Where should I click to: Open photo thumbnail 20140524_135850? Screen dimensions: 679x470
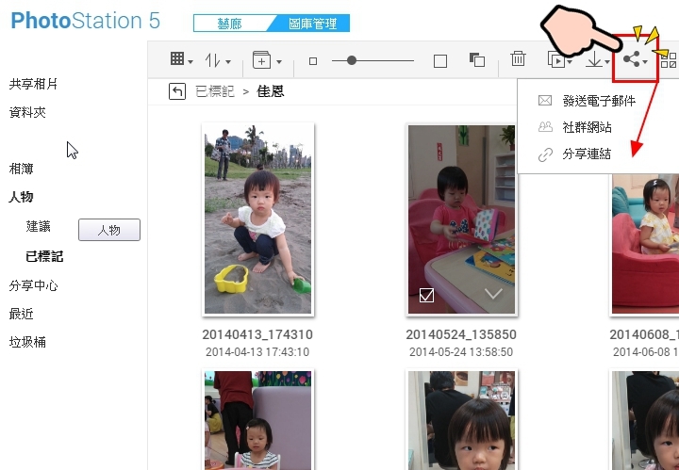pos(461,219)
